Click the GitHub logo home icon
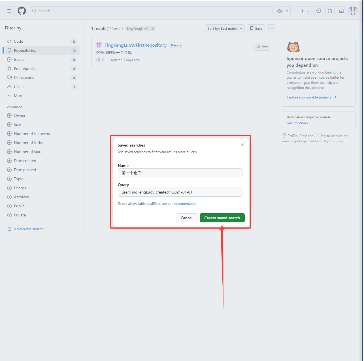The image size is (364, 361). coord(22,11)
